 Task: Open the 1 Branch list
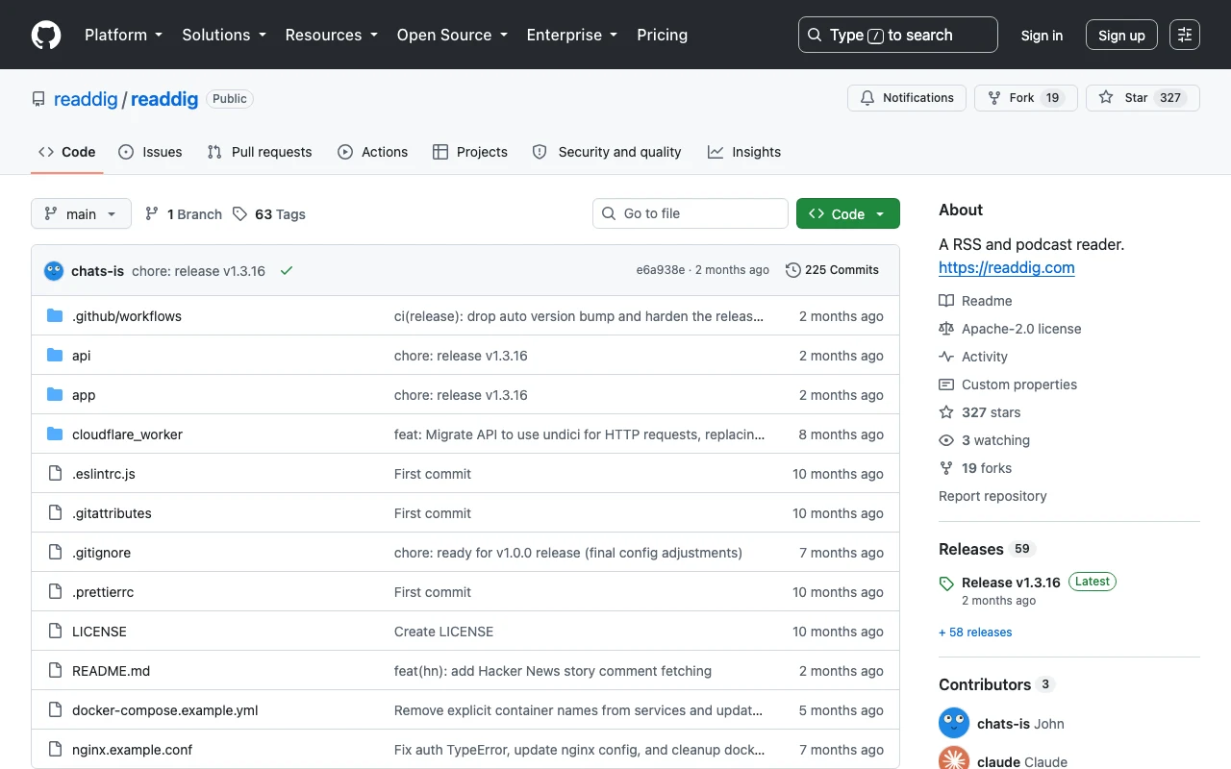(x=184, y=214)
